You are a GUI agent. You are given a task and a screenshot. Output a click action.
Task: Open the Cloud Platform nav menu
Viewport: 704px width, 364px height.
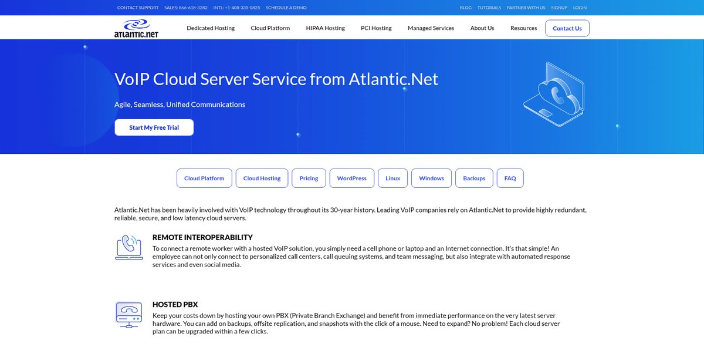(270, 28)
